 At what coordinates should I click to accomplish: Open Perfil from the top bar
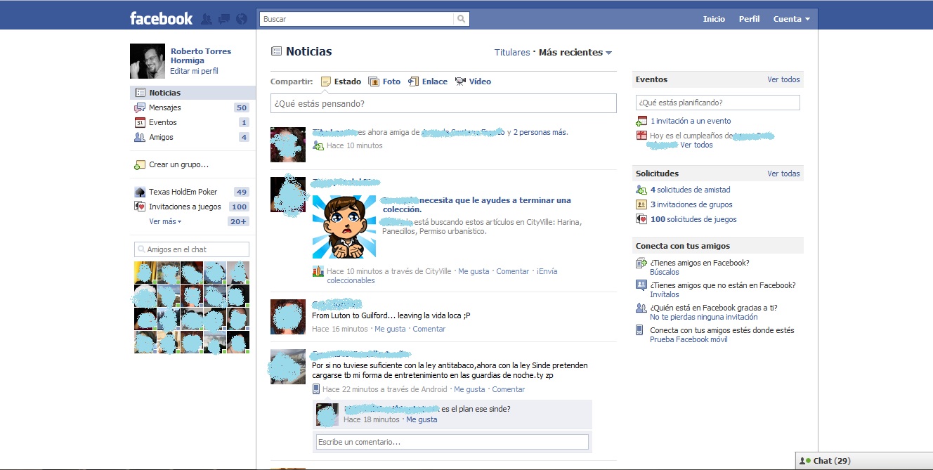(x=749, y=19)
